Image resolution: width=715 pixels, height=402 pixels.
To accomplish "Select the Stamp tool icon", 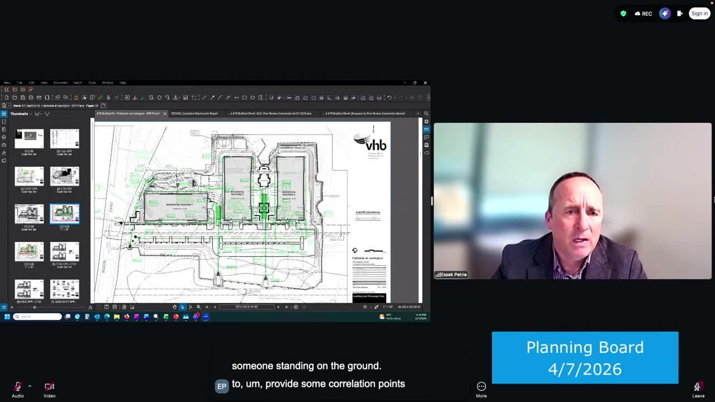I will [174, 98].
